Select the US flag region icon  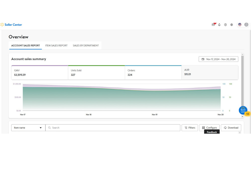coord(240,25)
